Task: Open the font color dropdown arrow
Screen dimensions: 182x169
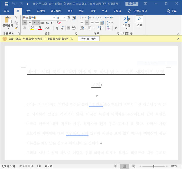Action: pyautogui.click(x=43, y=28)
